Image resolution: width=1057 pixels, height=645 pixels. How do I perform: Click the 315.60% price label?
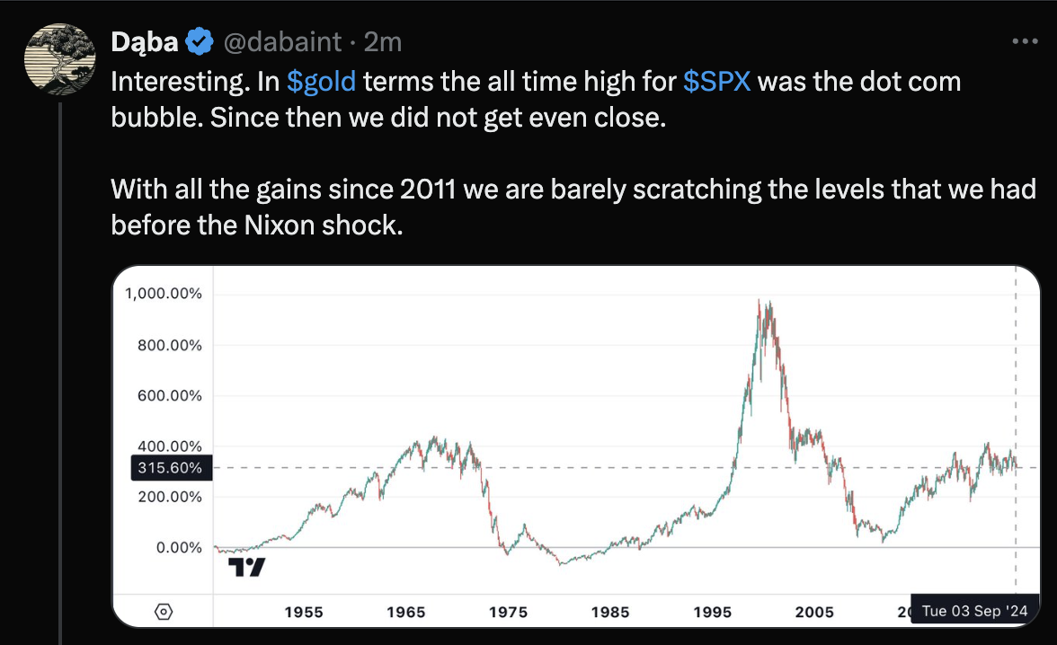171,468
